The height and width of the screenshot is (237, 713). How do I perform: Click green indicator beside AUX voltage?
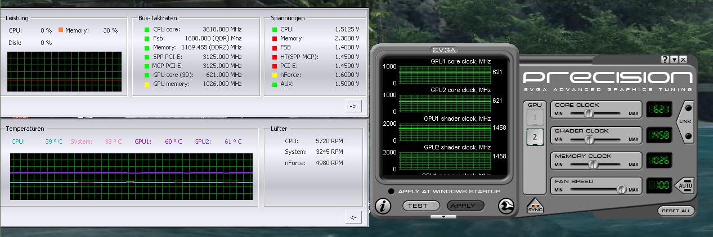point(274,84)
